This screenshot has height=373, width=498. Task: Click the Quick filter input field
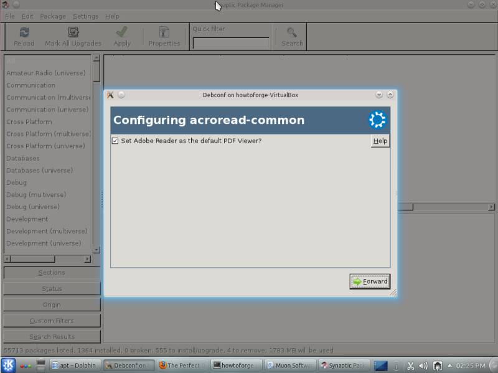coord(231,43)
